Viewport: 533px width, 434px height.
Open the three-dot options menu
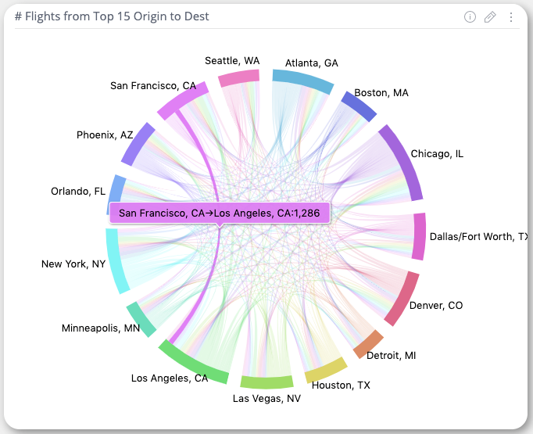coord(511,17)
